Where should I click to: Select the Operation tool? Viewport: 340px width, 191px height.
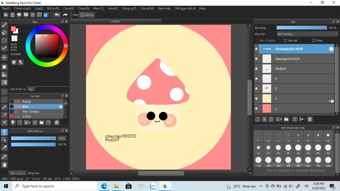pos(4,140)
